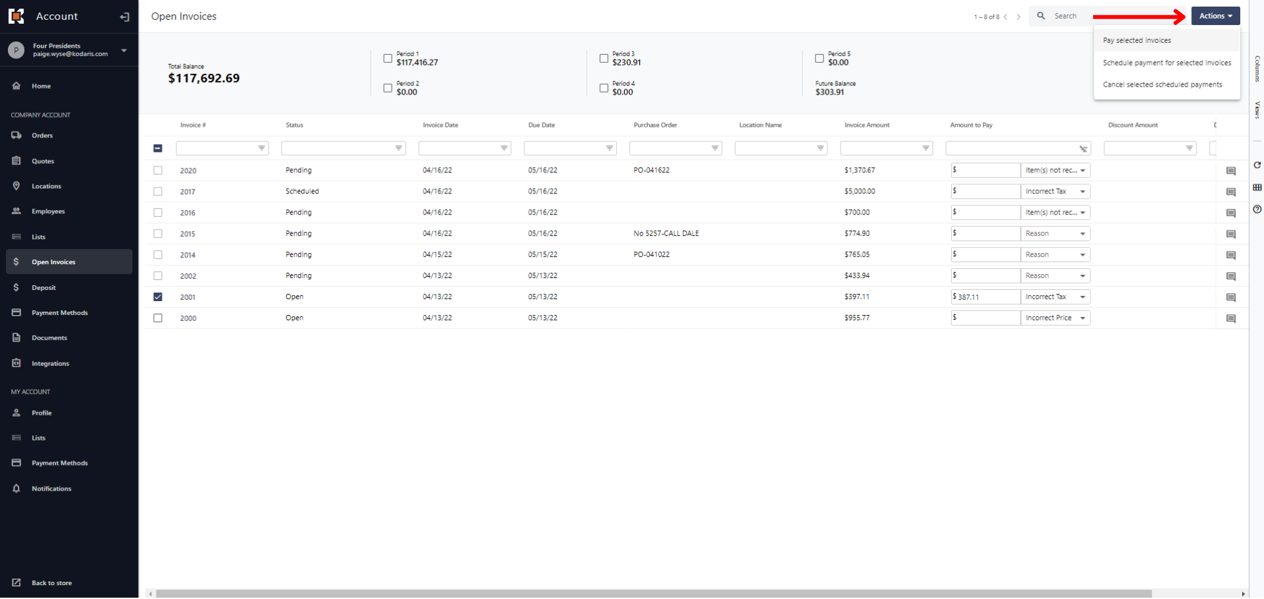This screenshot has height=599, width=1264.
Task: Click the Documents icon in sidebar
Action: (x=17, y=337)
